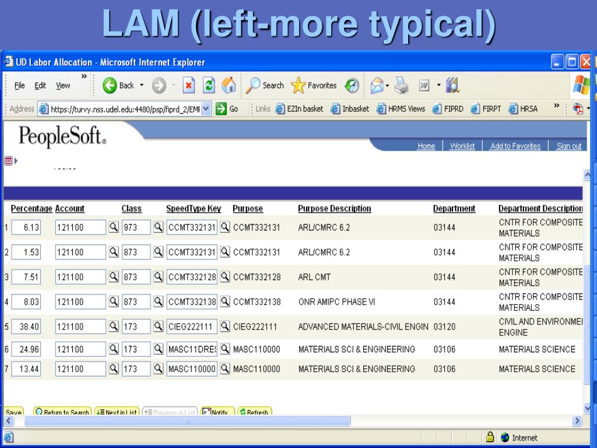Expand the address bar URL dropdown
The height and width of the screenshot is (448, 597).
205,108
